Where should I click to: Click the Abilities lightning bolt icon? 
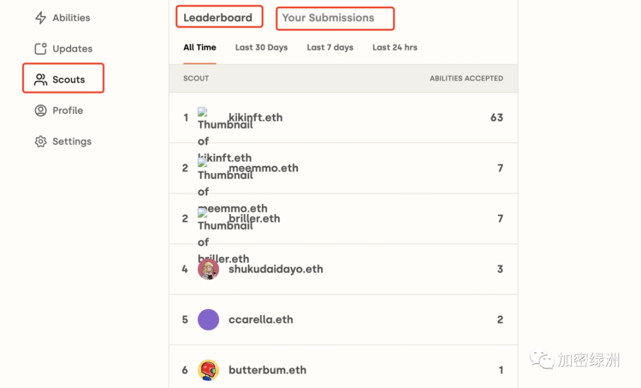40,18
